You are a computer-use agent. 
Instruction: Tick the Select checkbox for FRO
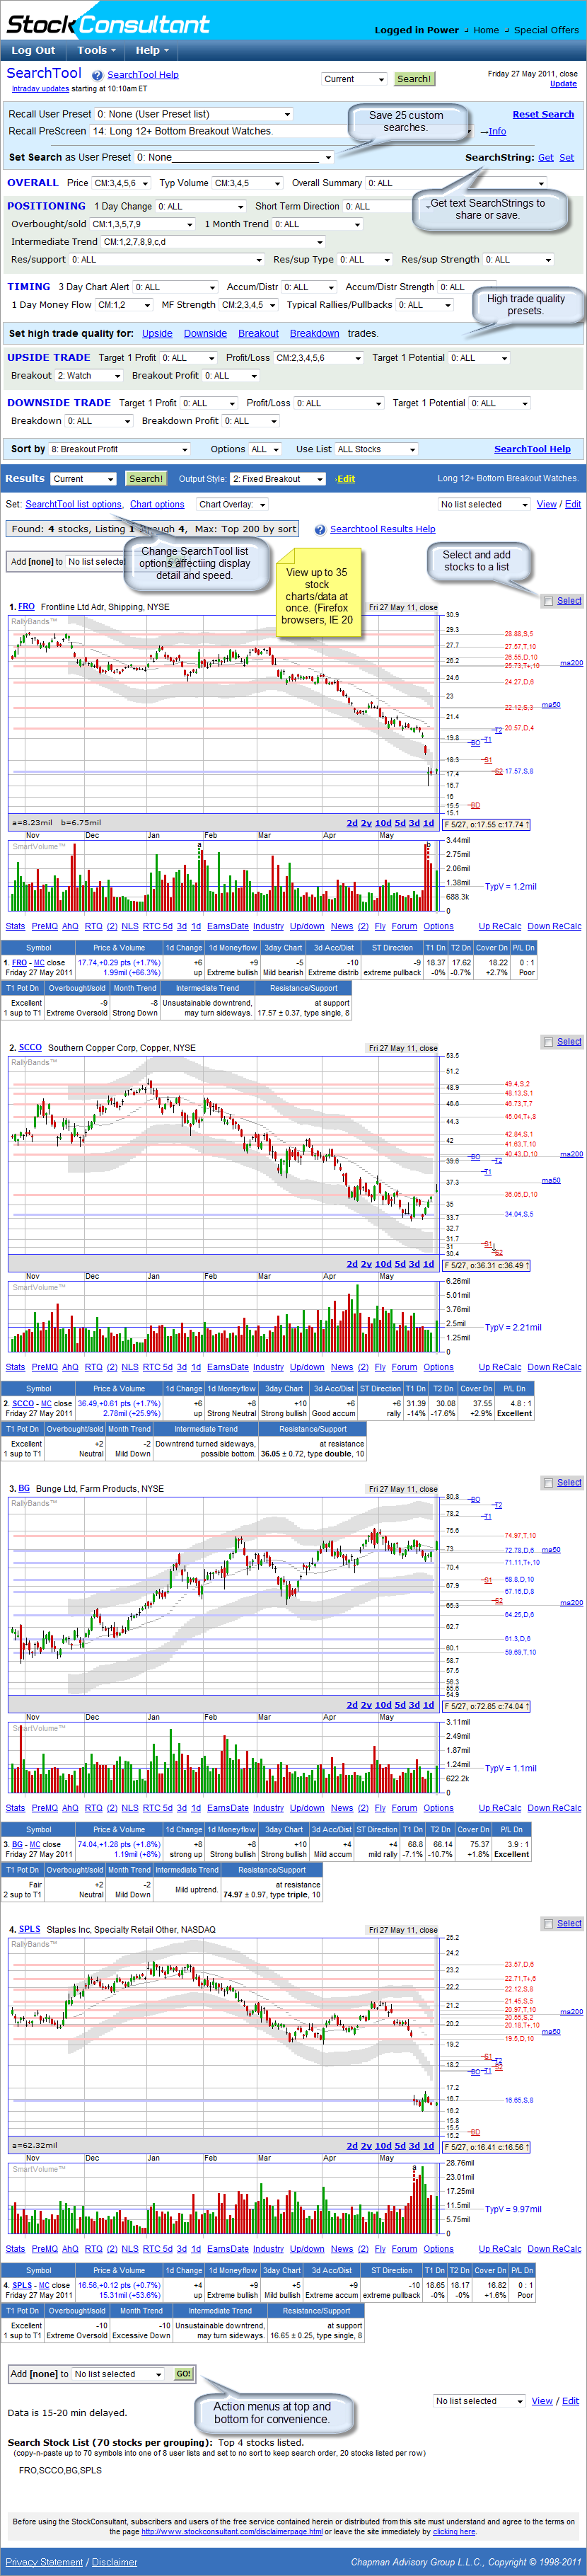point(548,601)
